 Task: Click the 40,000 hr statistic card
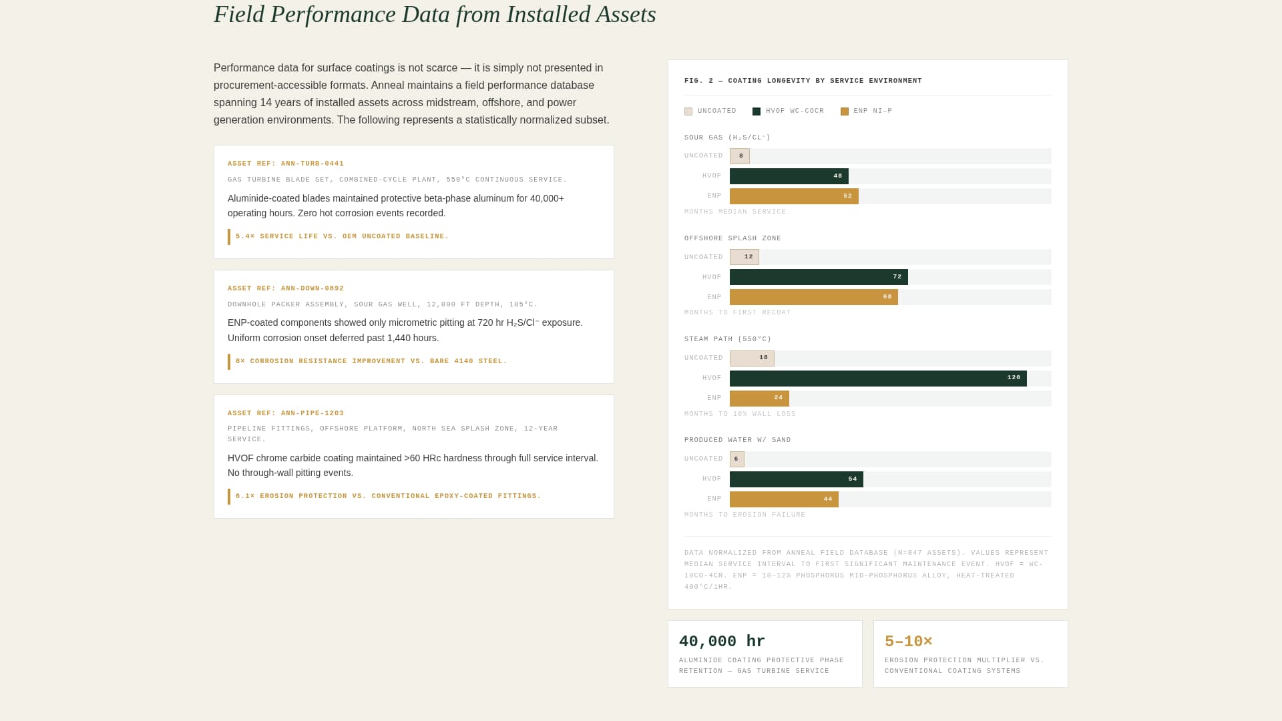765,654
